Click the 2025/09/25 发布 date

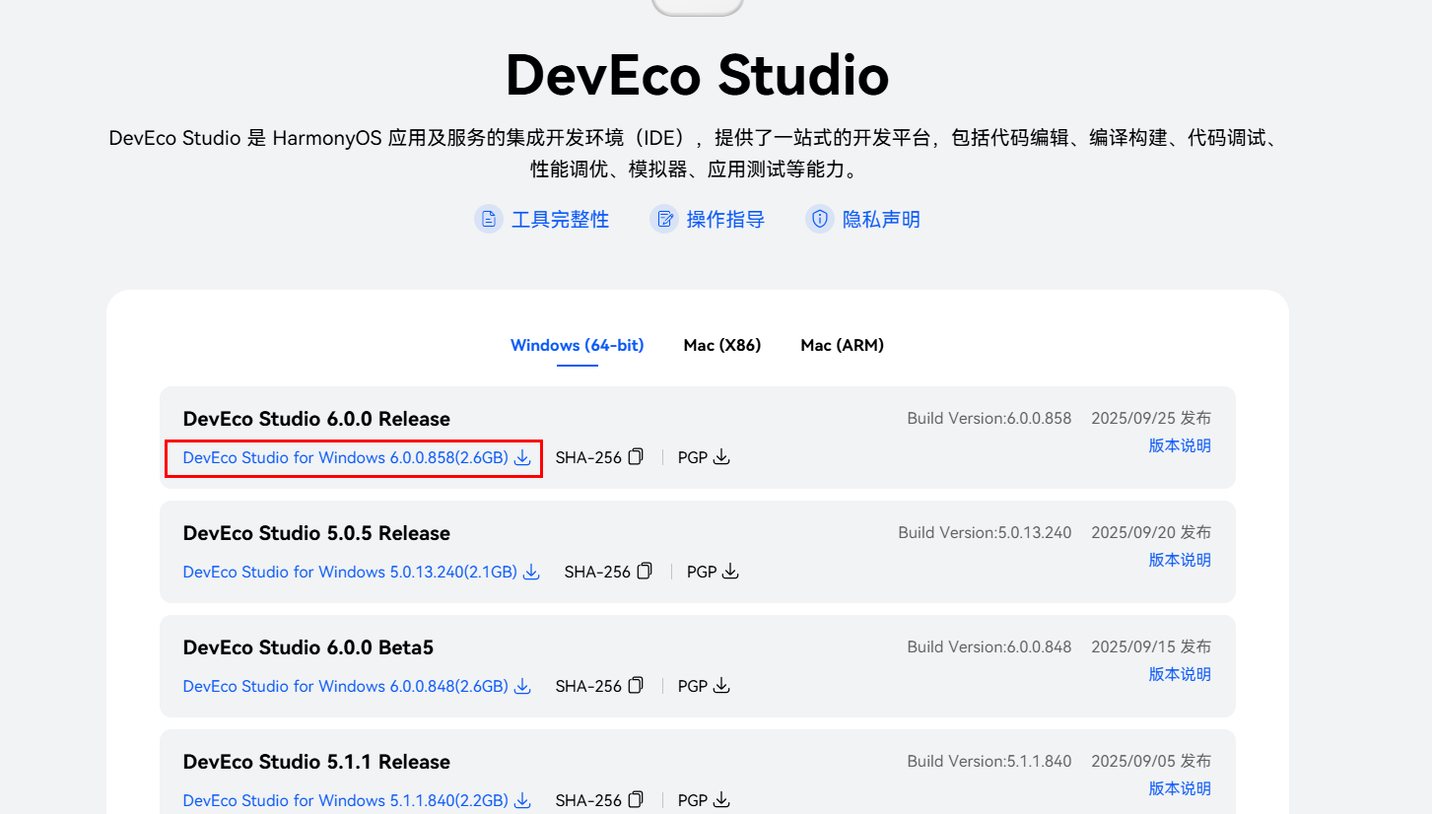1151,418
